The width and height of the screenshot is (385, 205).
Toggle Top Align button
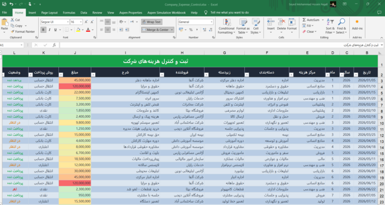102,22
